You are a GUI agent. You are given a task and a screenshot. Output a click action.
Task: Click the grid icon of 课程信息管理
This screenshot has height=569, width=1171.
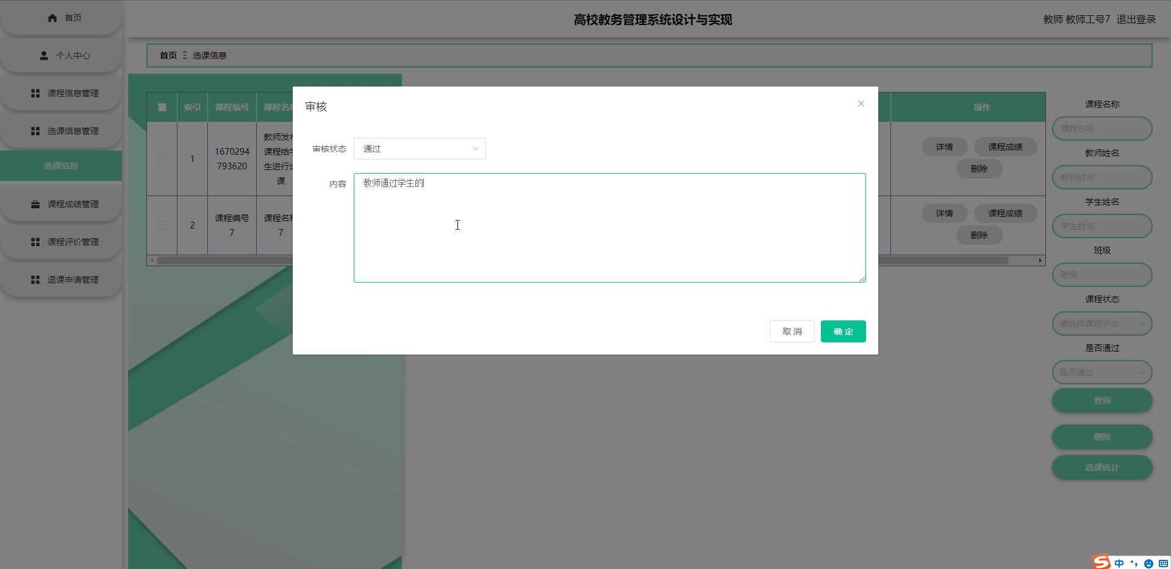[35, 93]
